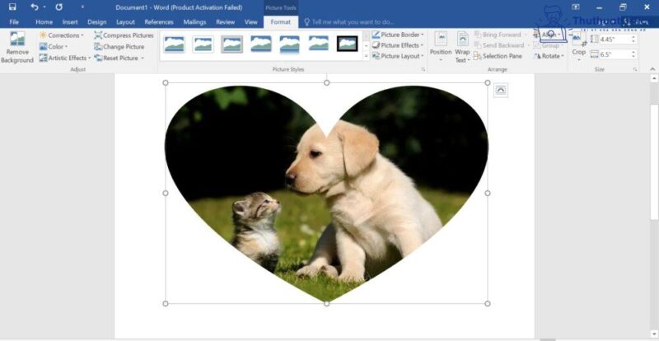Show previous row of picture styles
Screen dimensions: 659x341
pyautogui.click(x=366, y=35)
